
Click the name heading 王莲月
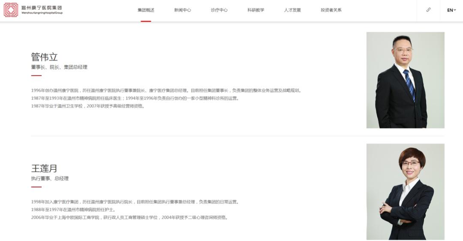44,169
